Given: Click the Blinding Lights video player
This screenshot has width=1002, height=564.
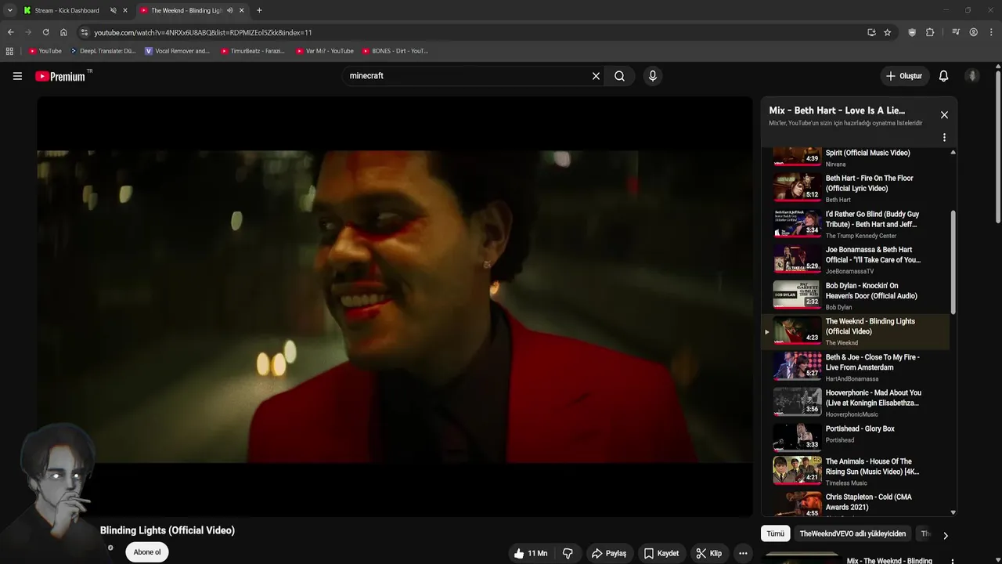Looking at the screenshot, I should click(x=395, y=306).
